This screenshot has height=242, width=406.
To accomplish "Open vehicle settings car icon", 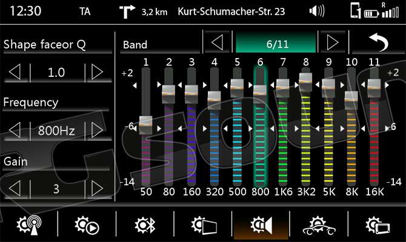I will (x=319, y=226).
